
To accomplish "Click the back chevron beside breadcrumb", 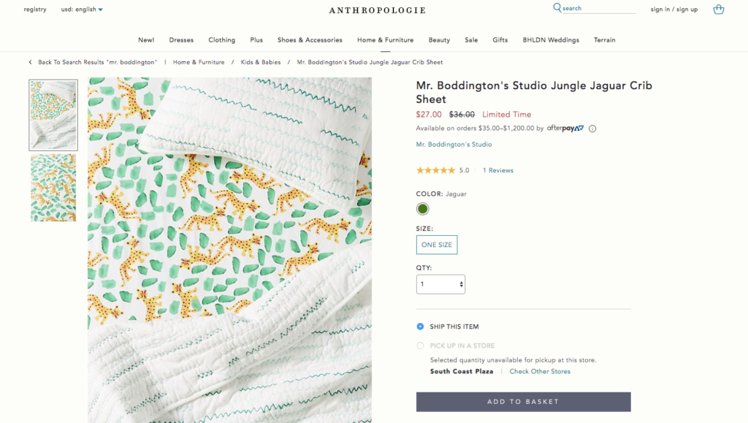I will click(28, 62).
